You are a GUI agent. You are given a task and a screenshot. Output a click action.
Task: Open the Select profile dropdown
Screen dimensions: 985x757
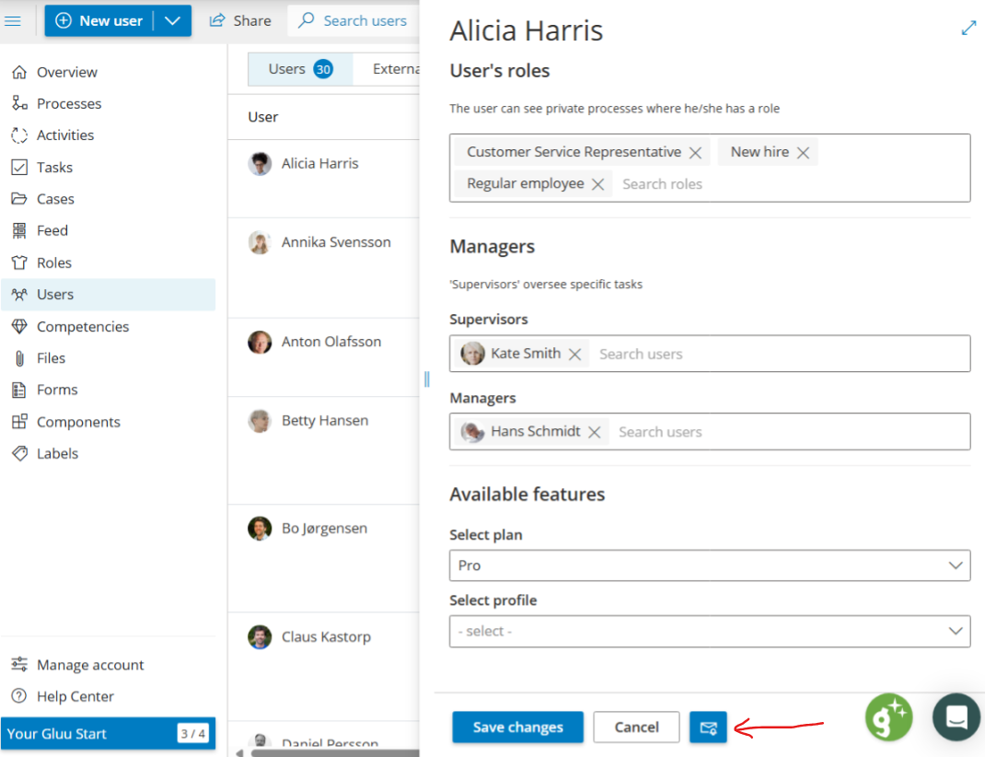(x=710, y=631)
